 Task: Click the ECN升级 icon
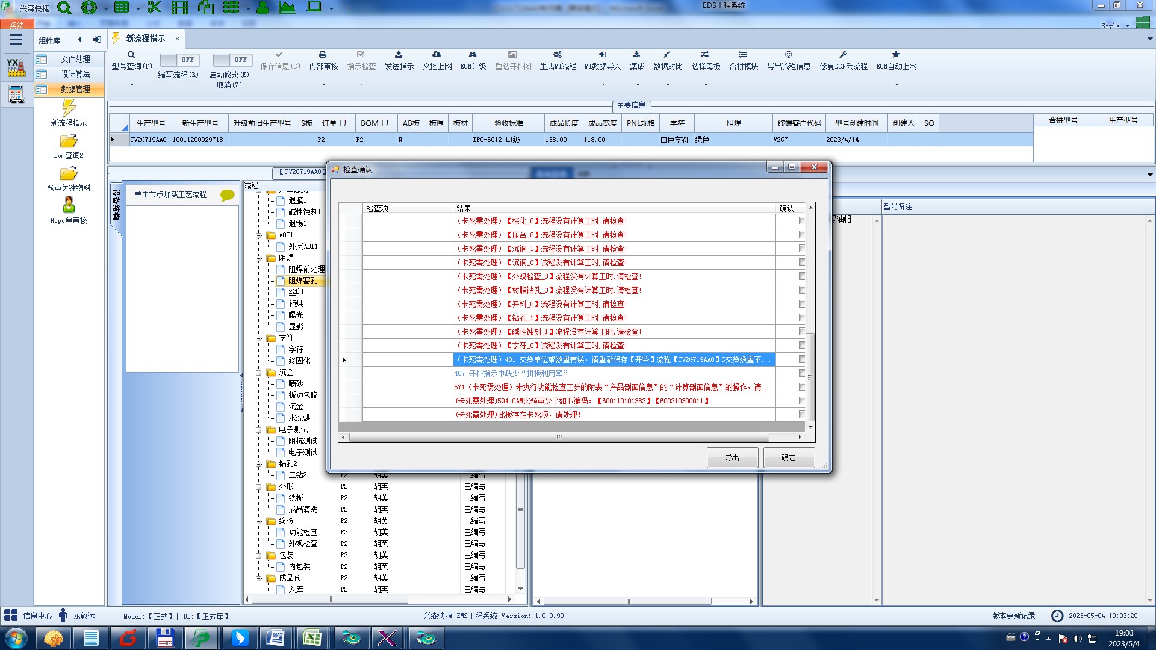pos(473,55)
